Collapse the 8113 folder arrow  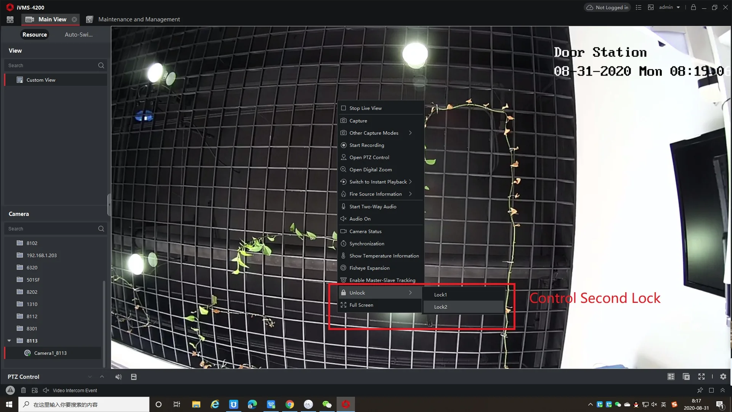9,341
